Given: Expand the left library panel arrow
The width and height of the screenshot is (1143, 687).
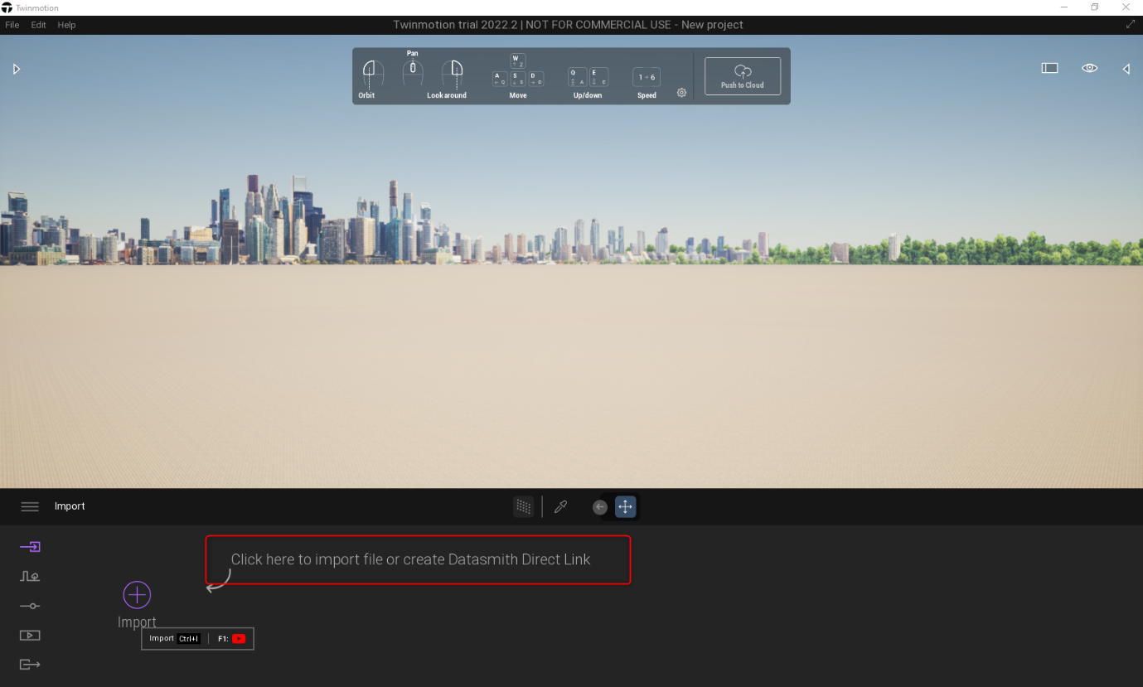Looking at the screenshot, I should pos(17,70).
